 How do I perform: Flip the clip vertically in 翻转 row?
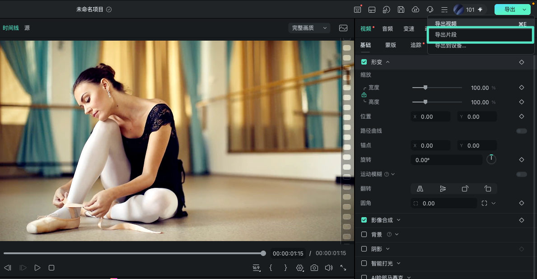[443, 189]
